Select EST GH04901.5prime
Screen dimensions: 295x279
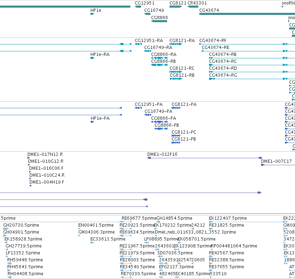tap(21, 232)
